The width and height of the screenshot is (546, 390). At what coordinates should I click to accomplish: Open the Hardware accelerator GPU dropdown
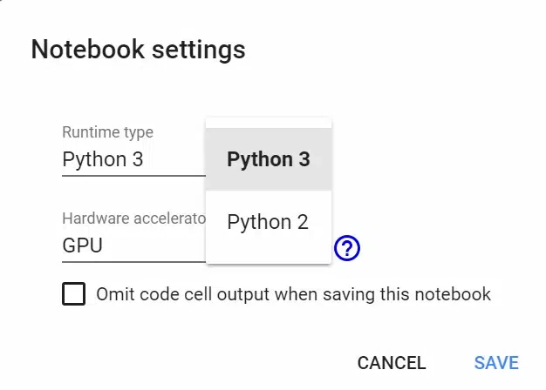(133, 245)
